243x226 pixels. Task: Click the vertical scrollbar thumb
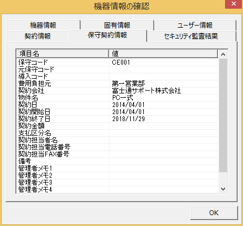pyautogui.click(x=223, y=115)
